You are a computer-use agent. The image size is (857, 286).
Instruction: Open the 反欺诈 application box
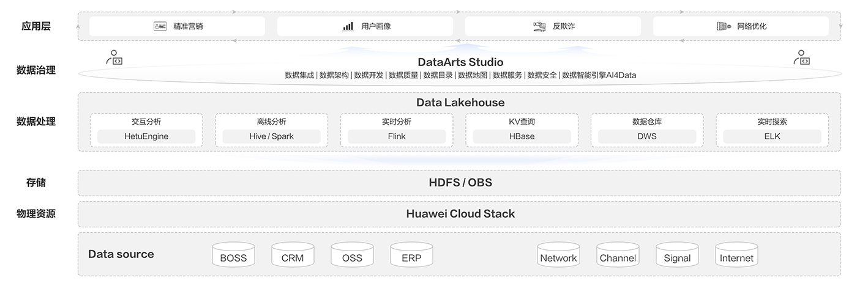(553, 26)
